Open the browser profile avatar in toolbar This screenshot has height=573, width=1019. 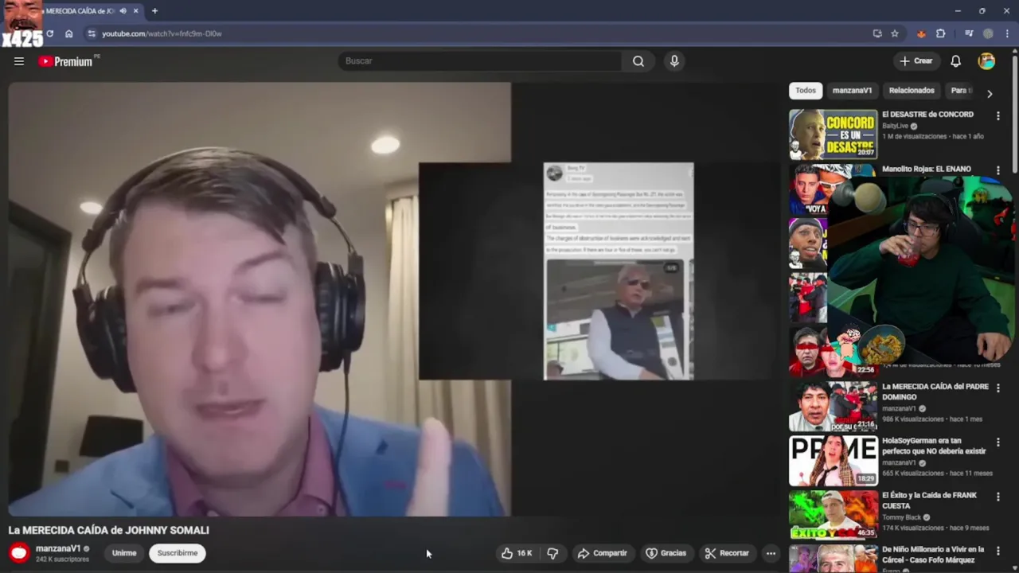(988, 33)
